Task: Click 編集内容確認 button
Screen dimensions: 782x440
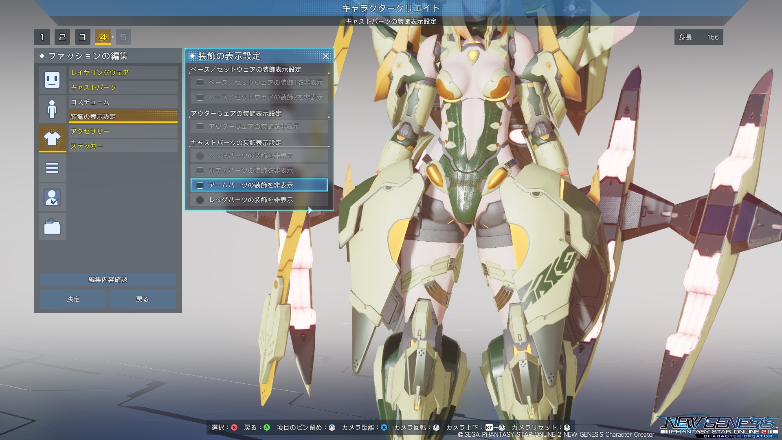Action: [x=108, y=279]
